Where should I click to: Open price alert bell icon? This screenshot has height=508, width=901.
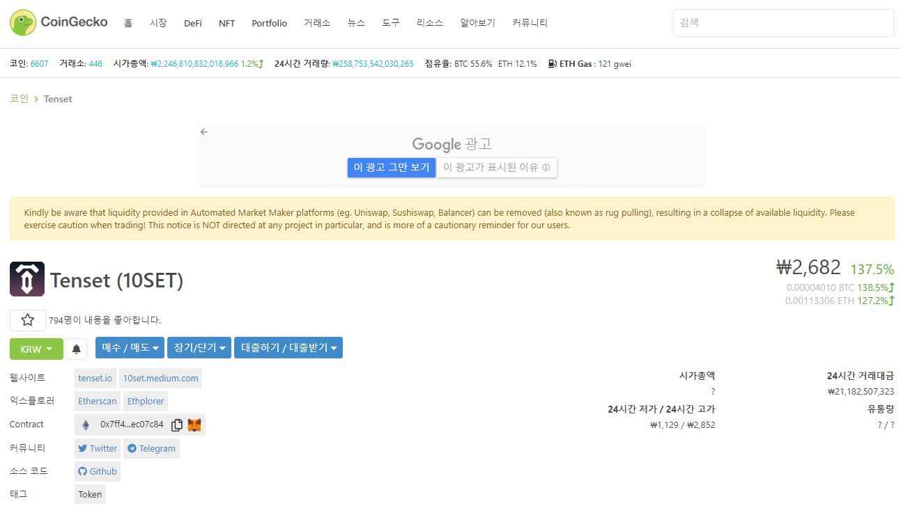pyautogui.click(x=77, y=349)
